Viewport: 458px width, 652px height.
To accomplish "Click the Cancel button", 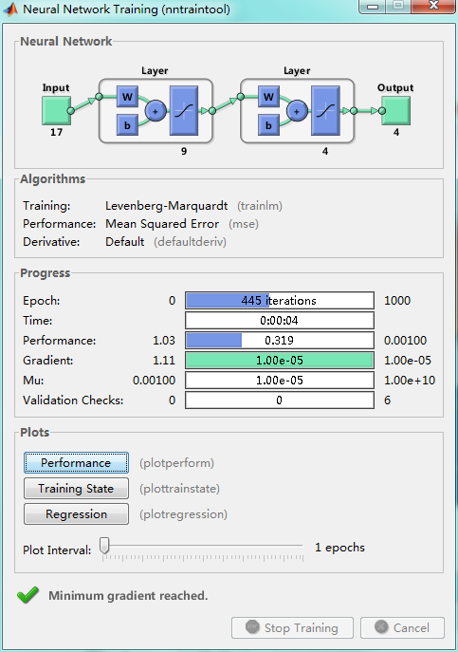I will (x=402, y=627).
